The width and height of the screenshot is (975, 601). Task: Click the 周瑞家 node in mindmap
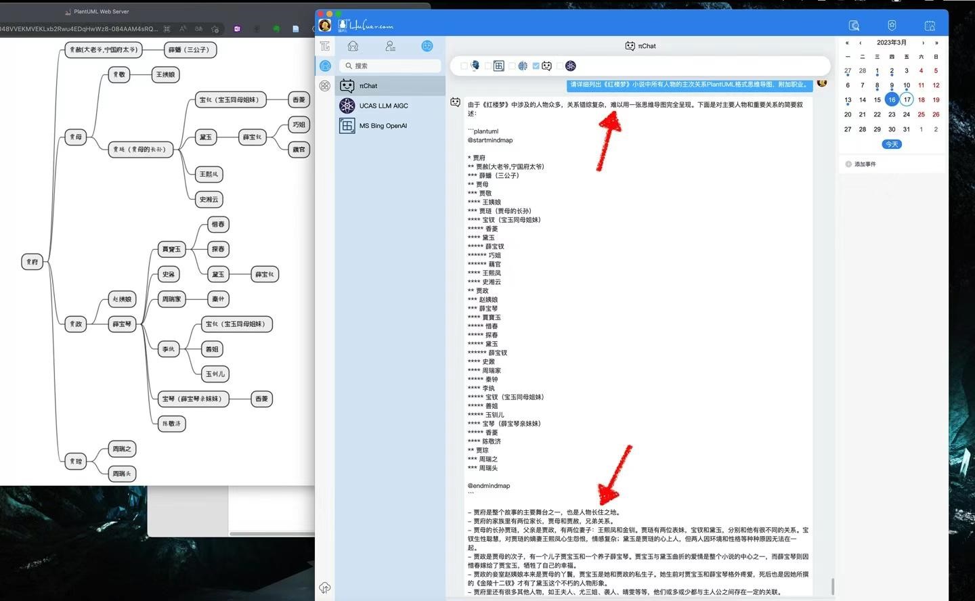pos(171,299)
